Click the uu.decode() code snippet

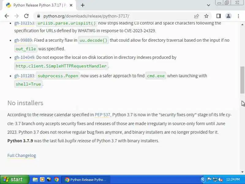(x=93, y=40)
